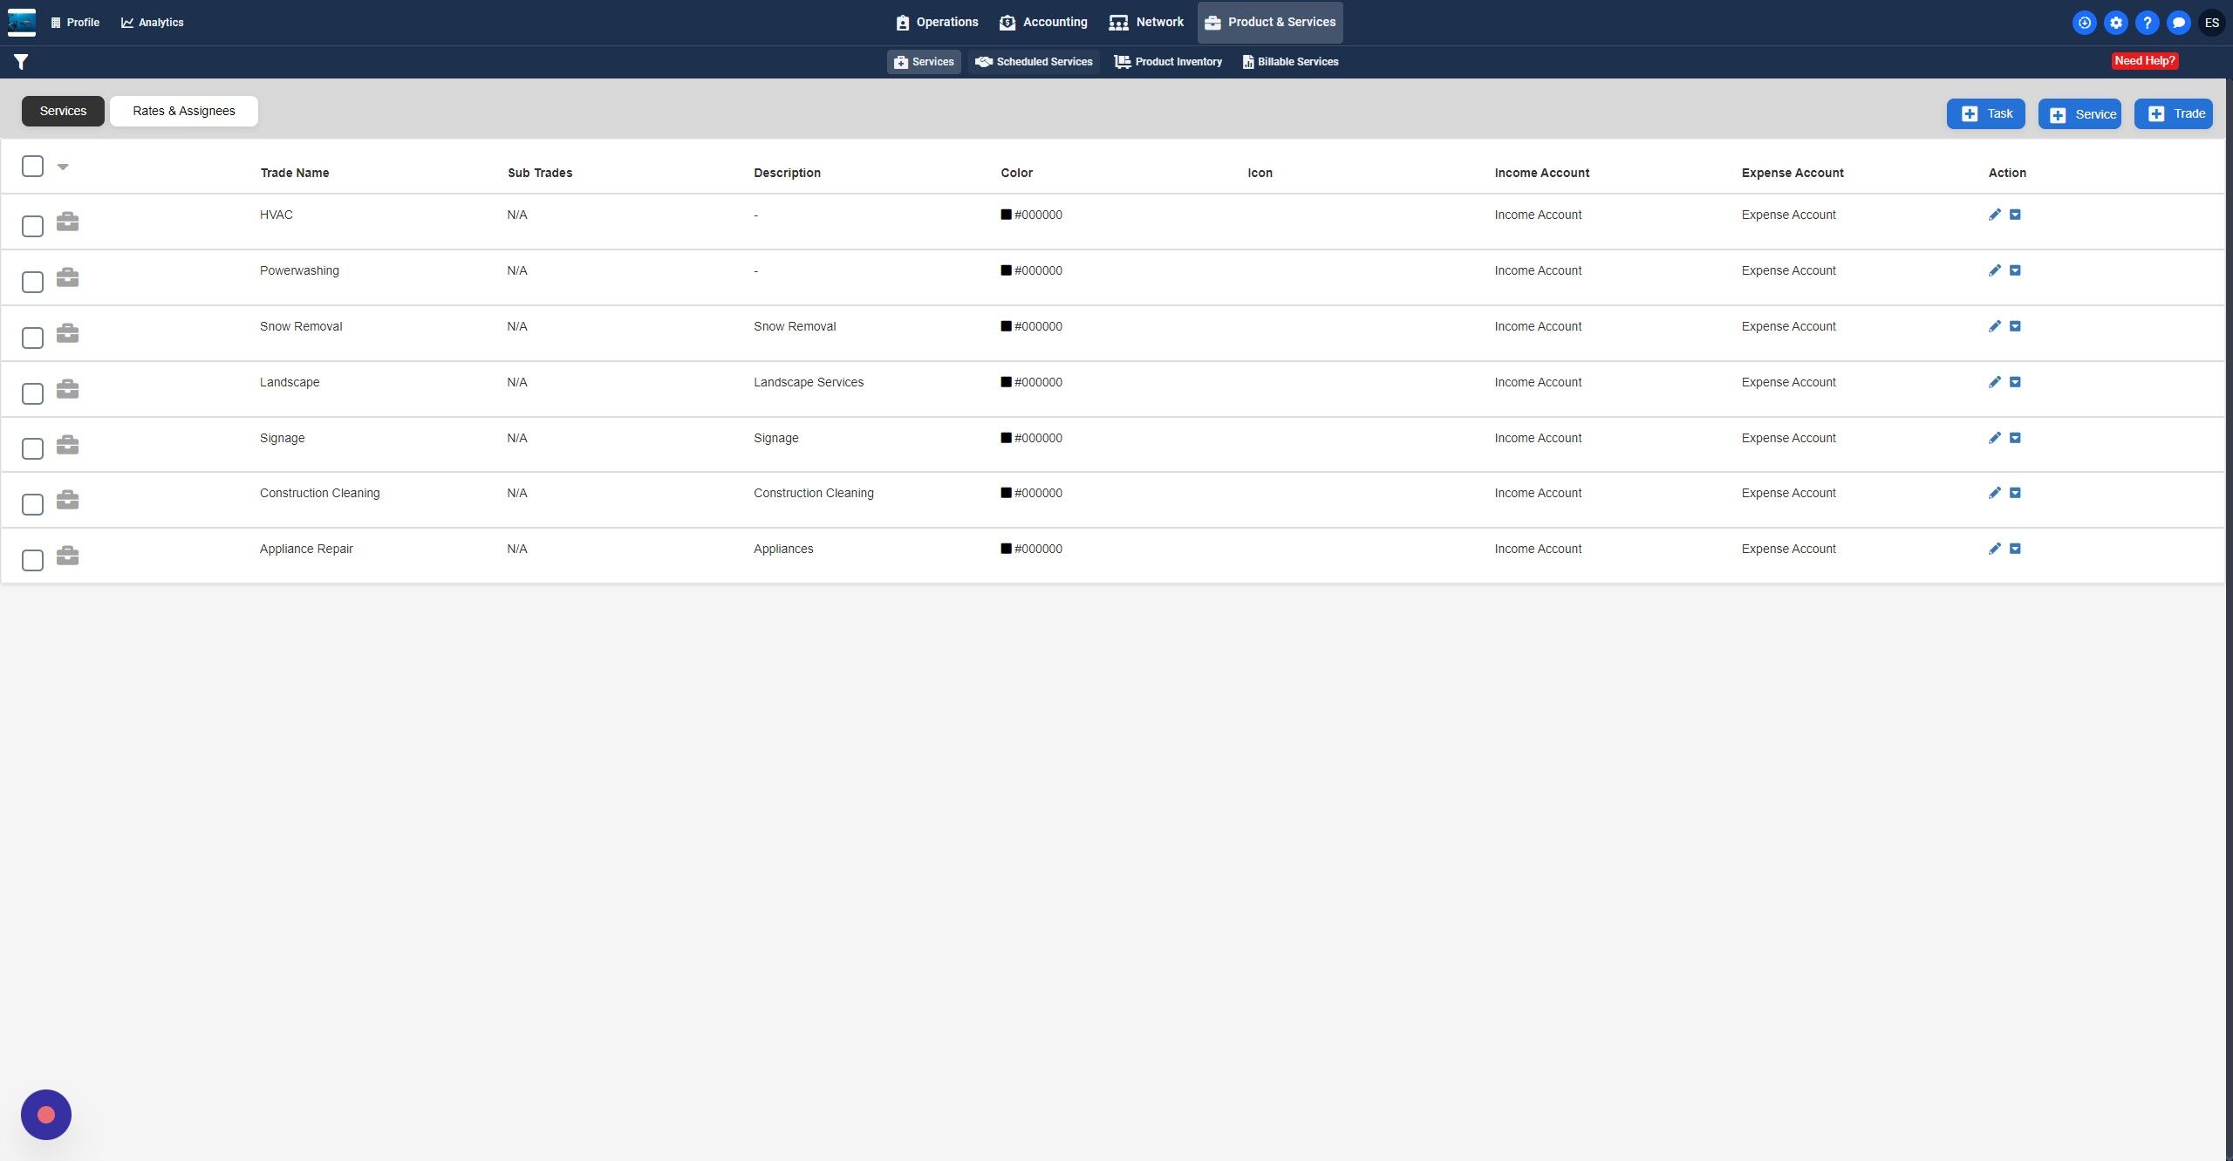Click the archive icon for Powerwashing row
2233x1161 pixels.
point(2015,270)
